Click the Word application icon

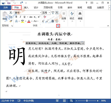pyautogui.click(x=4, y=3)
